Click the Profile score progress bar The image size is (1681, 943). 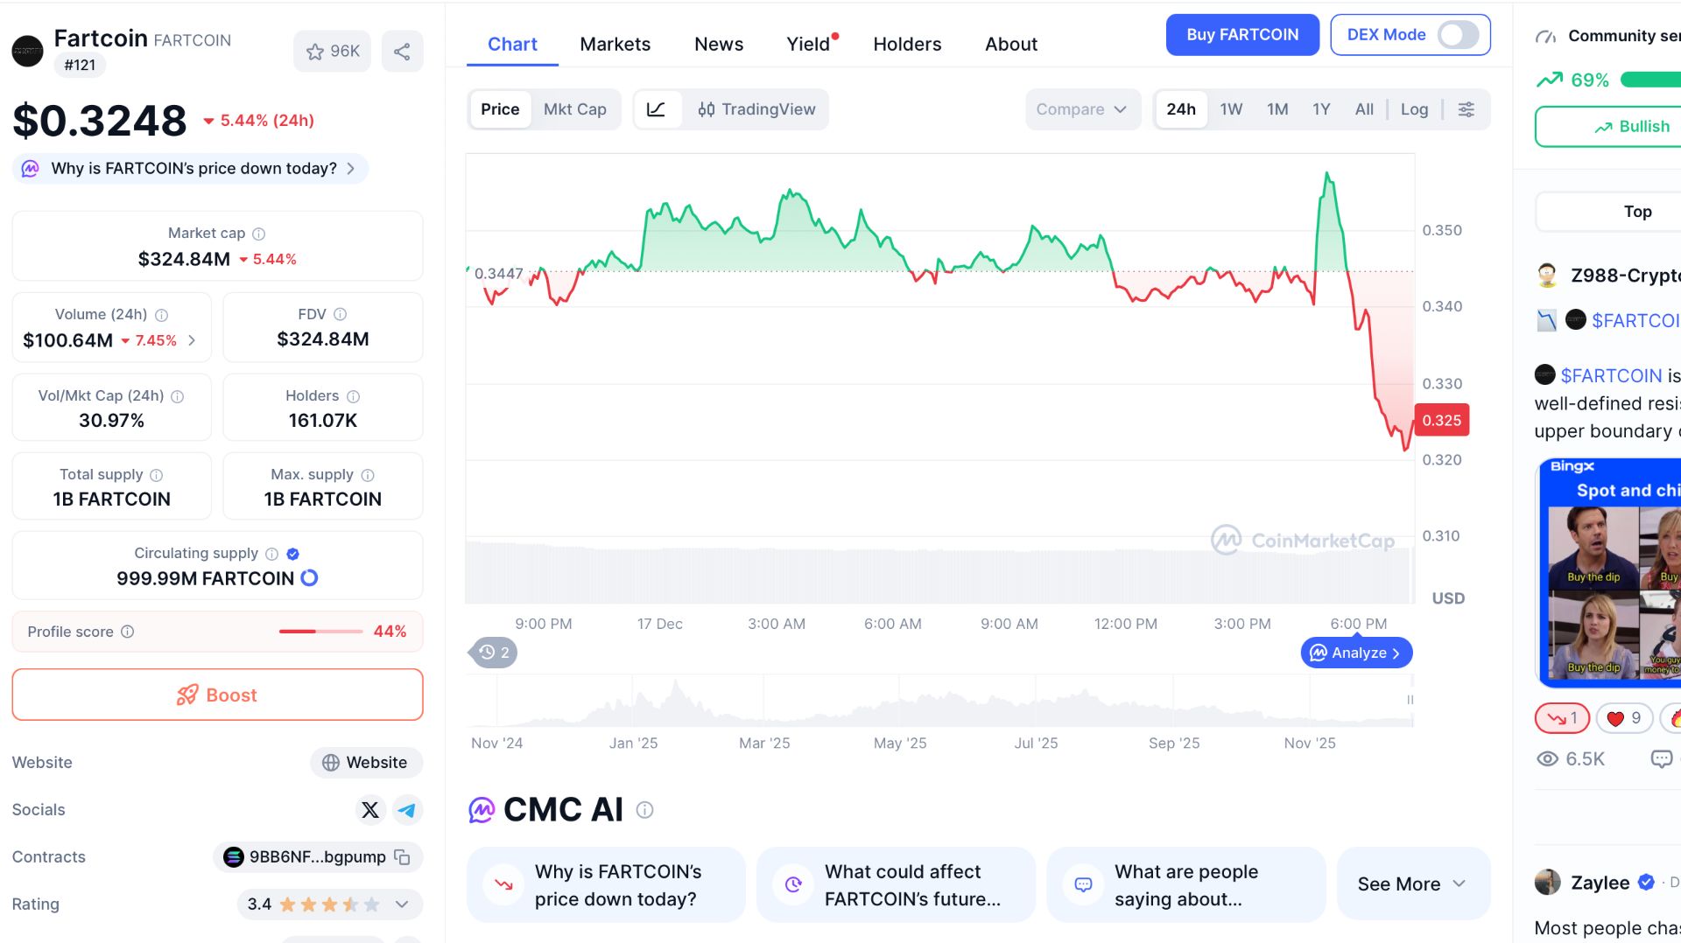(320, 632)
